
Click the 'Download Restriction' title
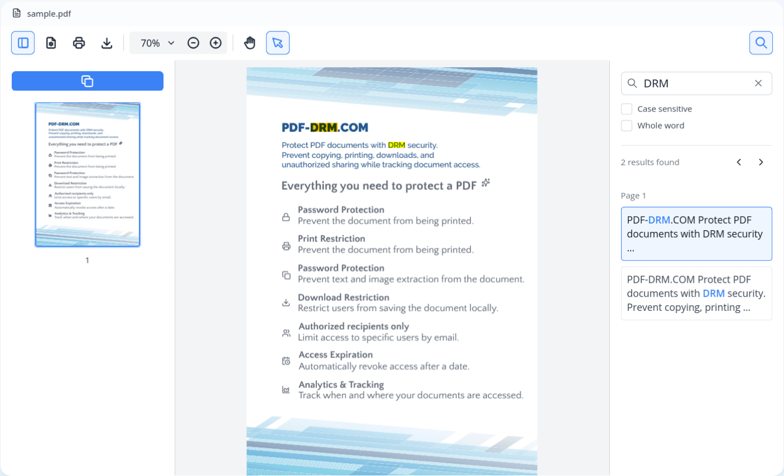tap(343, 297)
